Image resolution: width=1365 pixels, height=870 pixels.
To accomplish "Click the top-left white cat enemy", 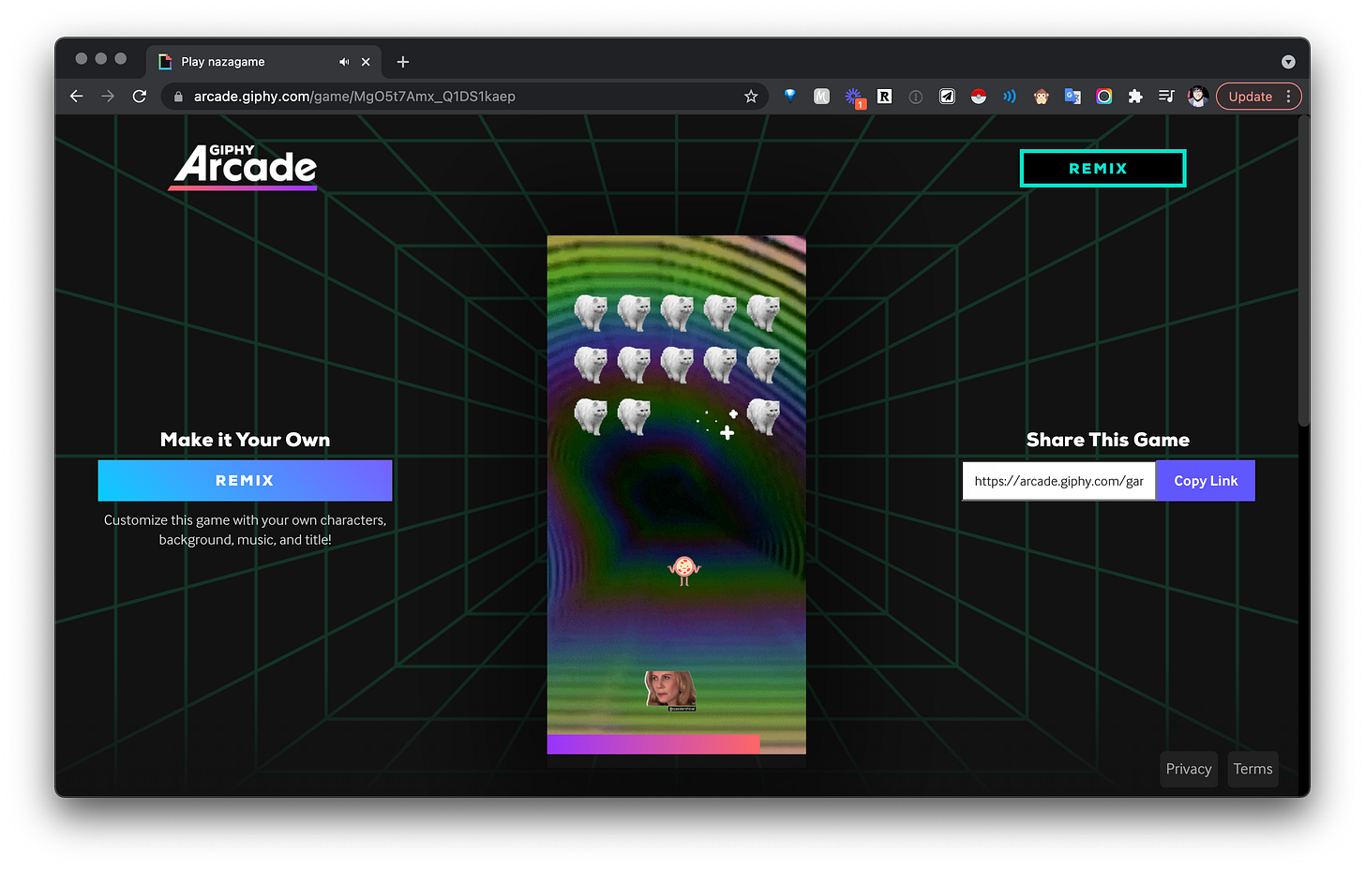I will point(591,312).
